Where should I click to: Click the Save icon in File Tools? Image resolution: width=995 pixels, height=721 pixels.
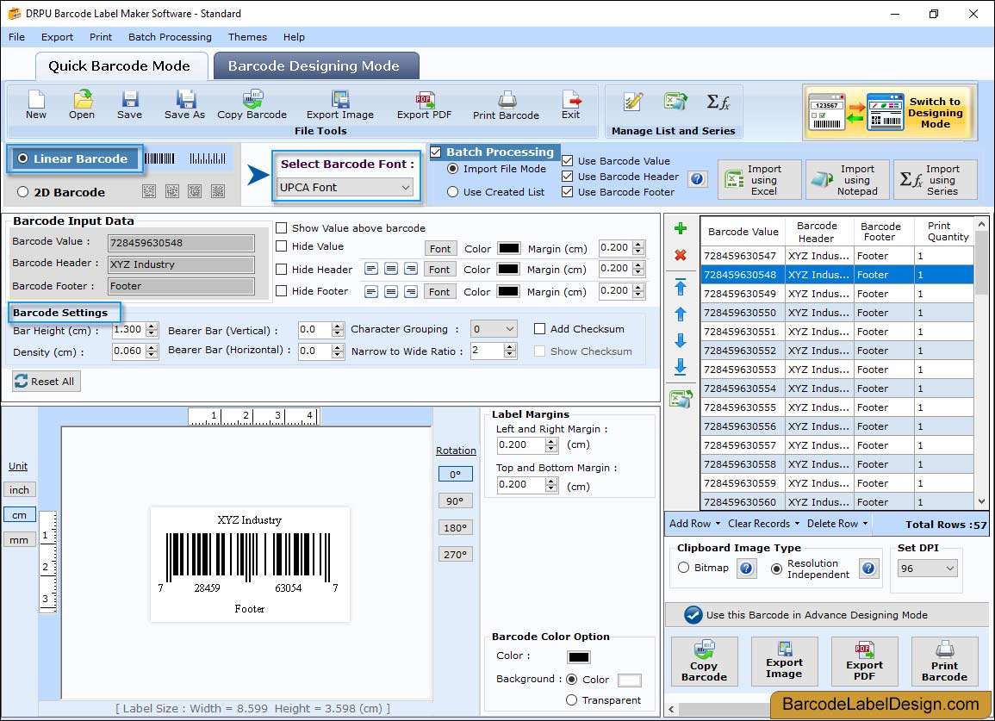pyautogui.click(x=129, y=105)
